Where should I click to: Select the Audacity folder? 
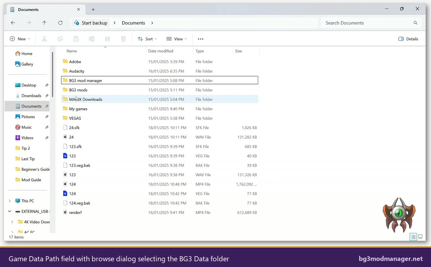coord(159,71)
